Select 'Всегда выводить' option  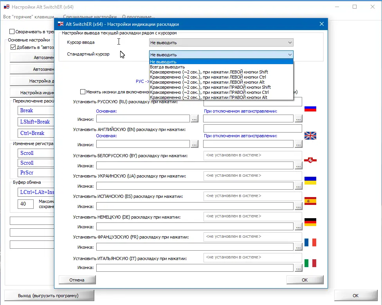click(221, 67)
